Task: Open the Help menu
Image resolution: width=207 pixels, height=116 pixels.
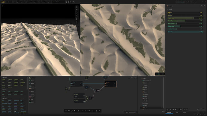Action: point(48,2)
